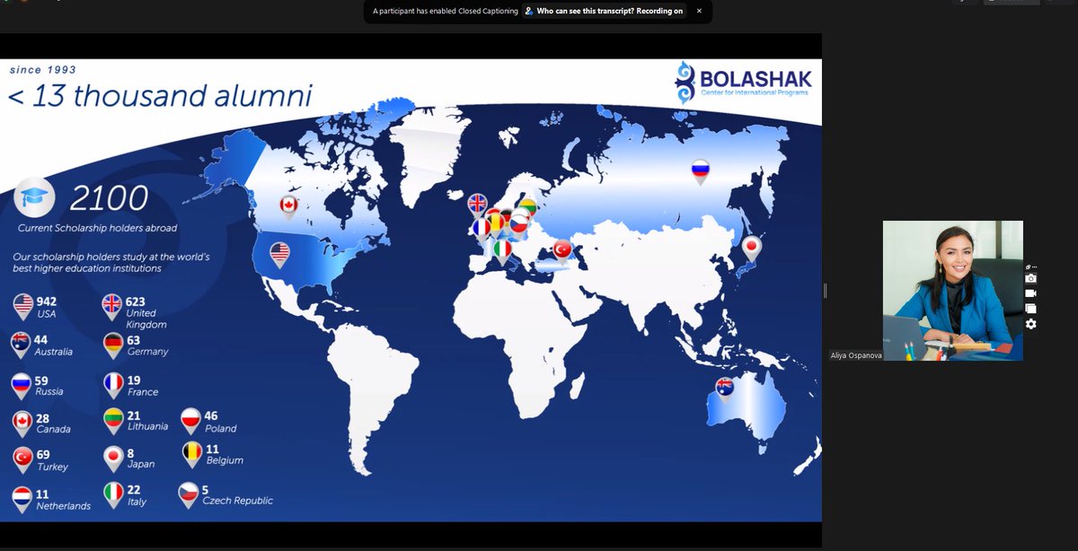Select Aliya Ospanova's video thumbnail
The image size is (1078, 551).
(x=952, y=291)
